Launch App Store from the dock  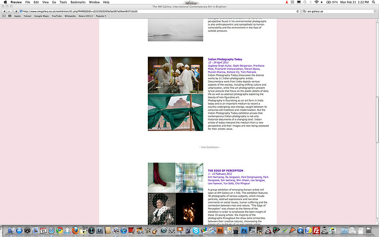coord(19,230)
